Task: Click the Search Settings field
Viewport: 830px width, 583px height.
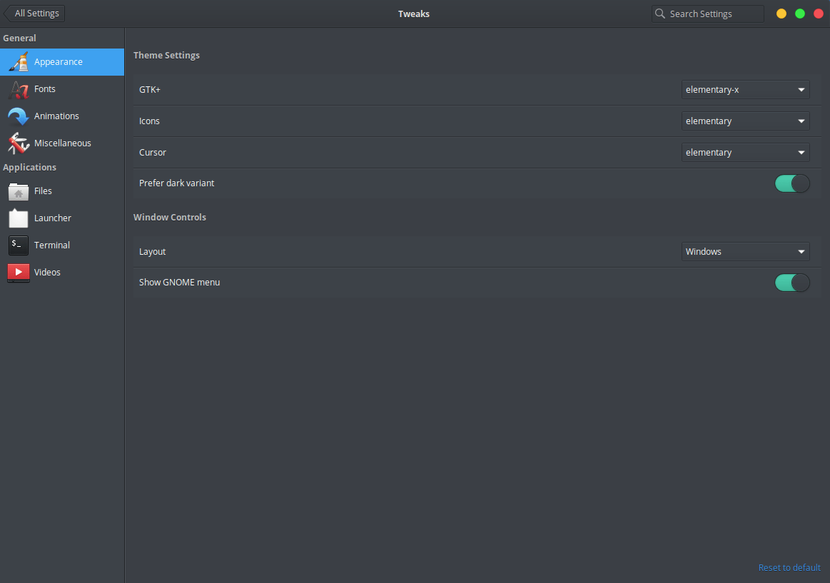Action: pos(708,14)
